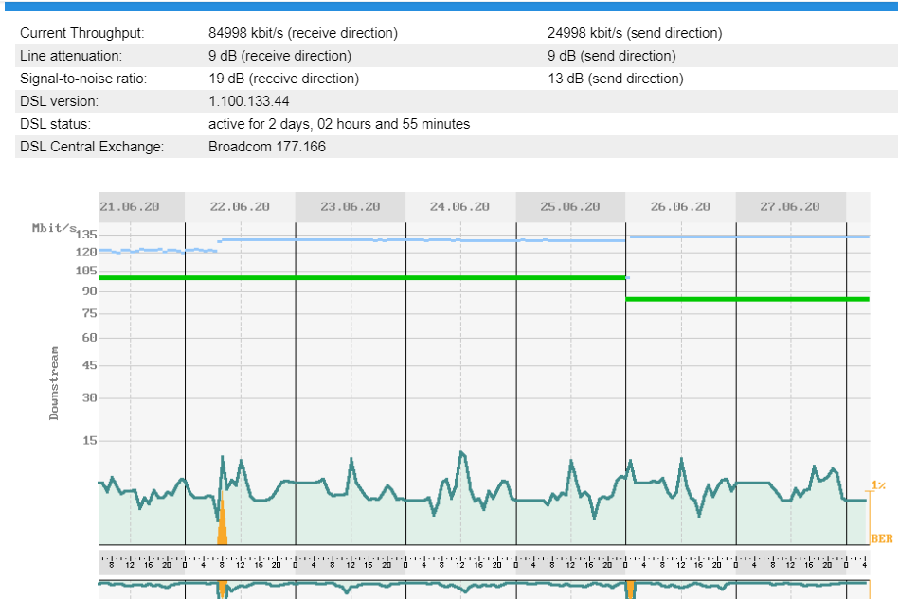Pick the 27.06.20 date header

[790, 206]
